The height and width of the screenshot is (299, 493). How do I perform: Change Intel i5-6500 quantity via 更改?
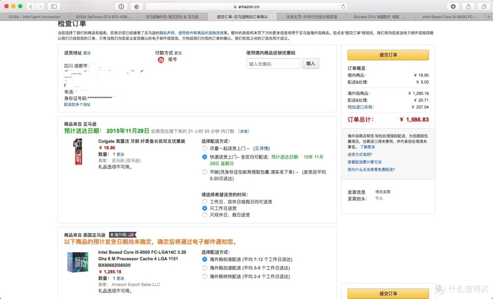coord(121,278)
